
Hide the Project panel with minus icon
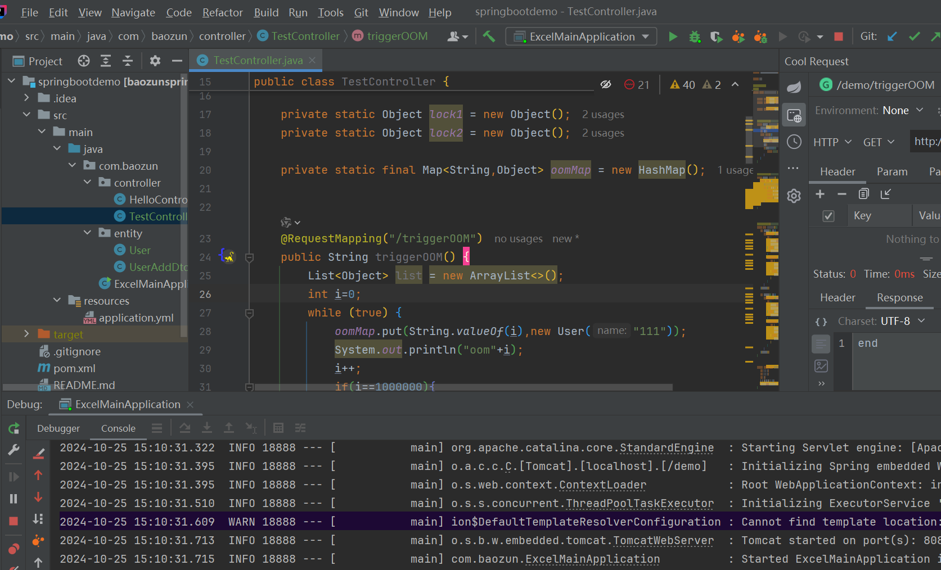177,61
